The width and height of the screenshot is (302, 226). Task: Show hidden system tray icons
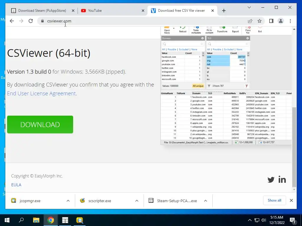click(250, 220)
